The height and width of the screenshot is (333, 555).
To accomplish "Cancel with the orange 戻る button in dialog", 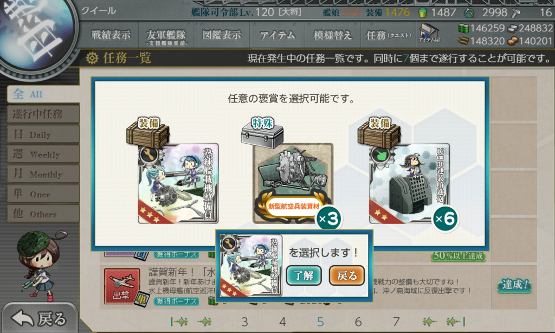I will coord(347,276).
